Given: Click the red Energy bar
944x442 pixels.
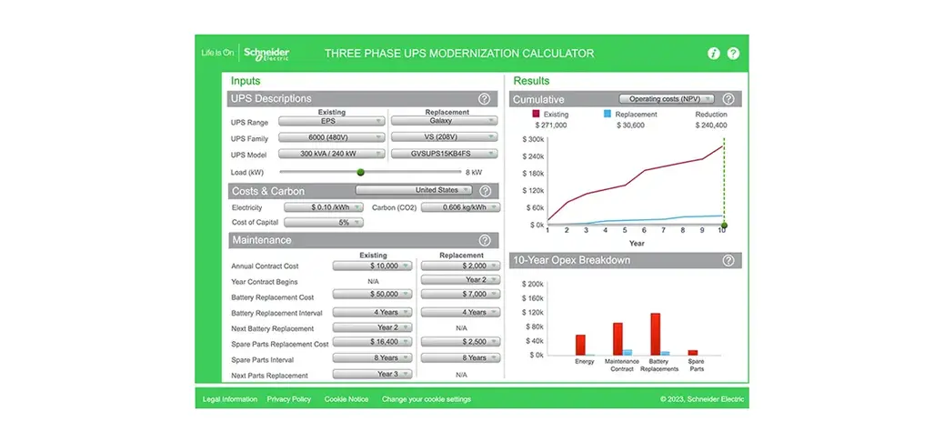Looking at the screenshot, I should point(580,345).
